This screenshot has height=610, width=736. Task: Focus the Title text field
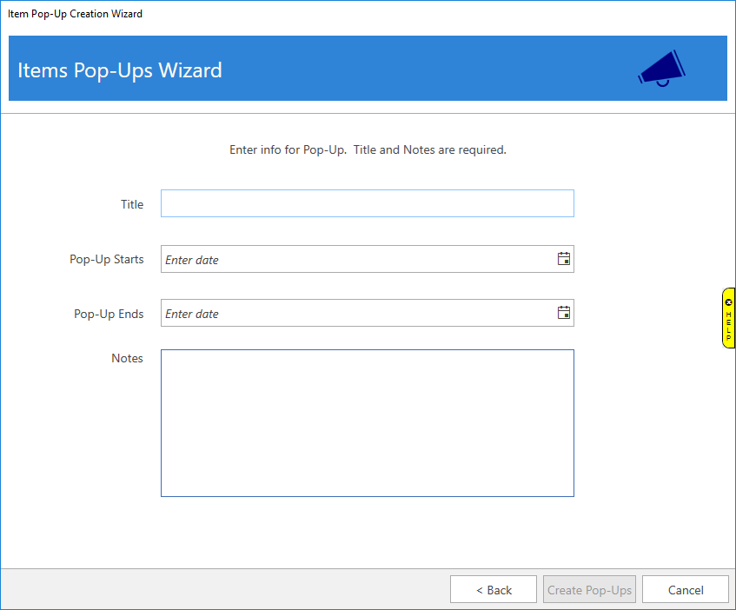pos(367,203)
